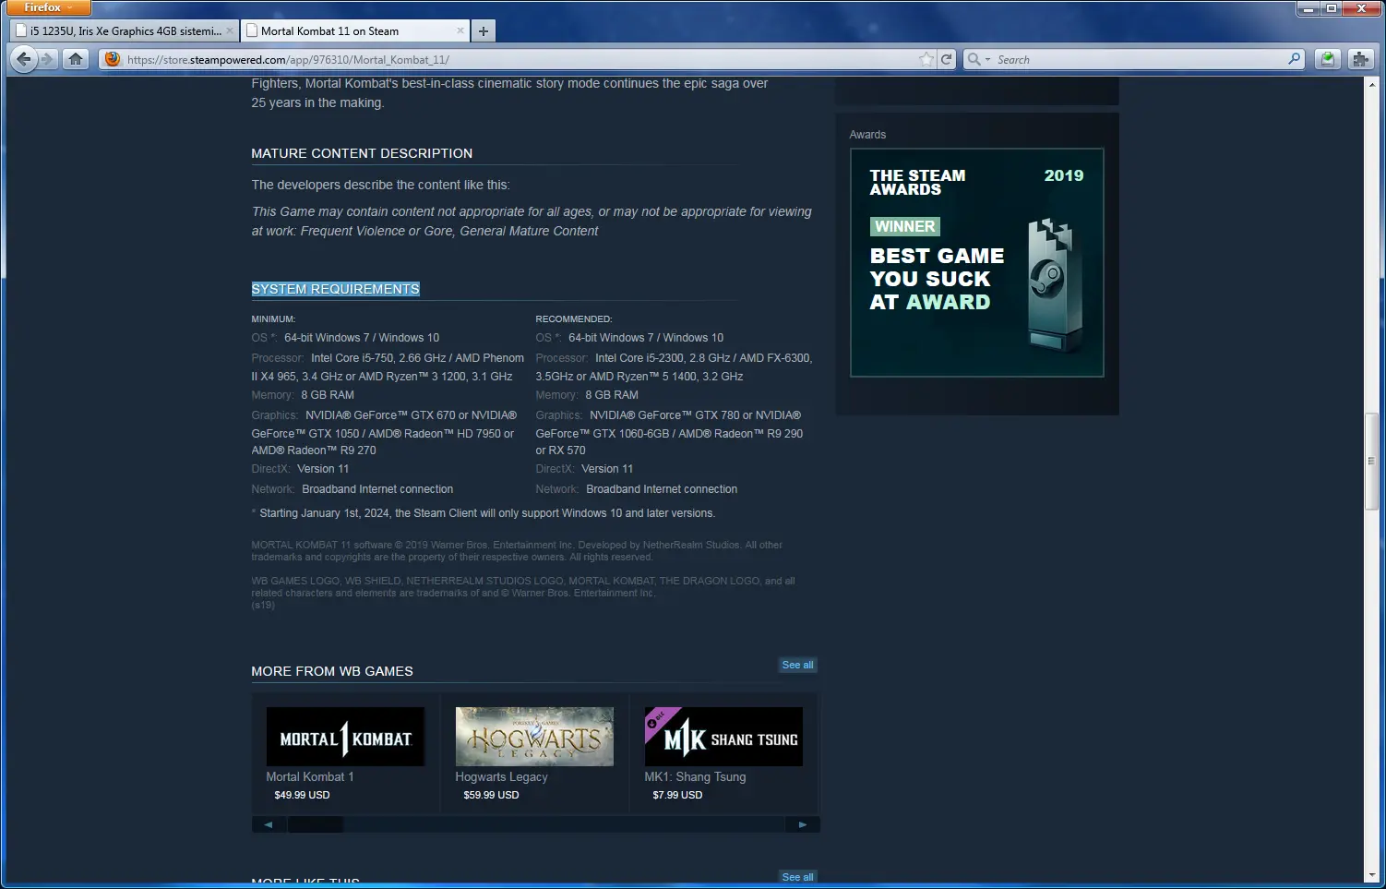Bookmark this page with the star icon

pos(926,59)
